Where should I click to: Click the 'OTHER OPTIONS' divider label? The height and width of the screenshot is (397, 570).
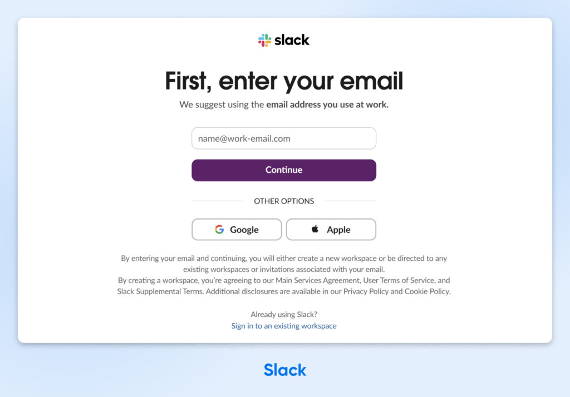click(x=284, y=201)
